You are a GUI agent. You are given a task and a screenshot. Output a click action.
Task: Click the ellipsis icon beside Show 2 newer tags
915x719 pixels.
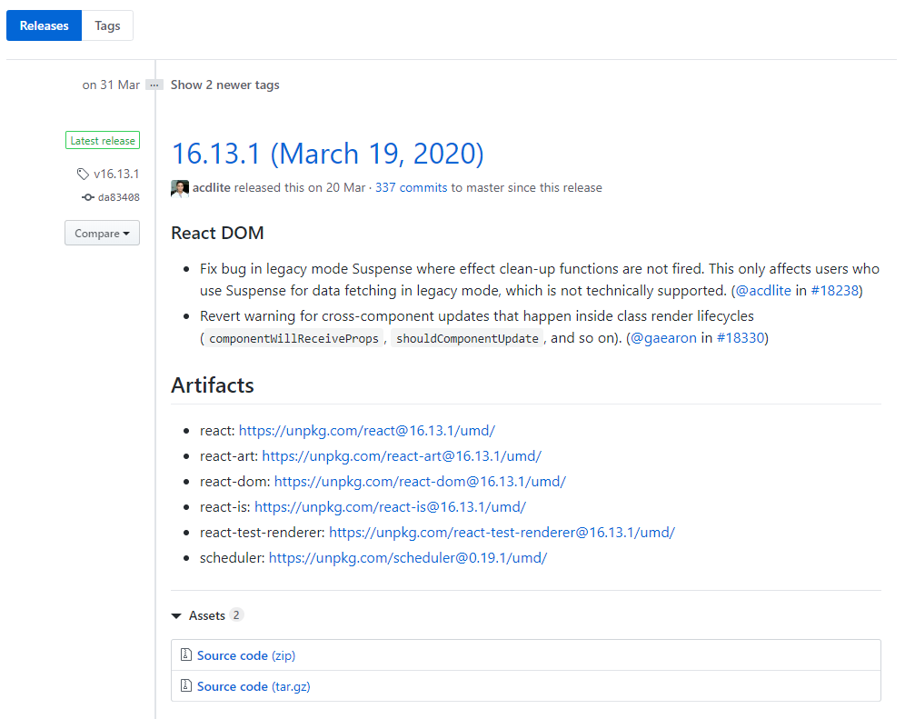(x=154, y=85)
